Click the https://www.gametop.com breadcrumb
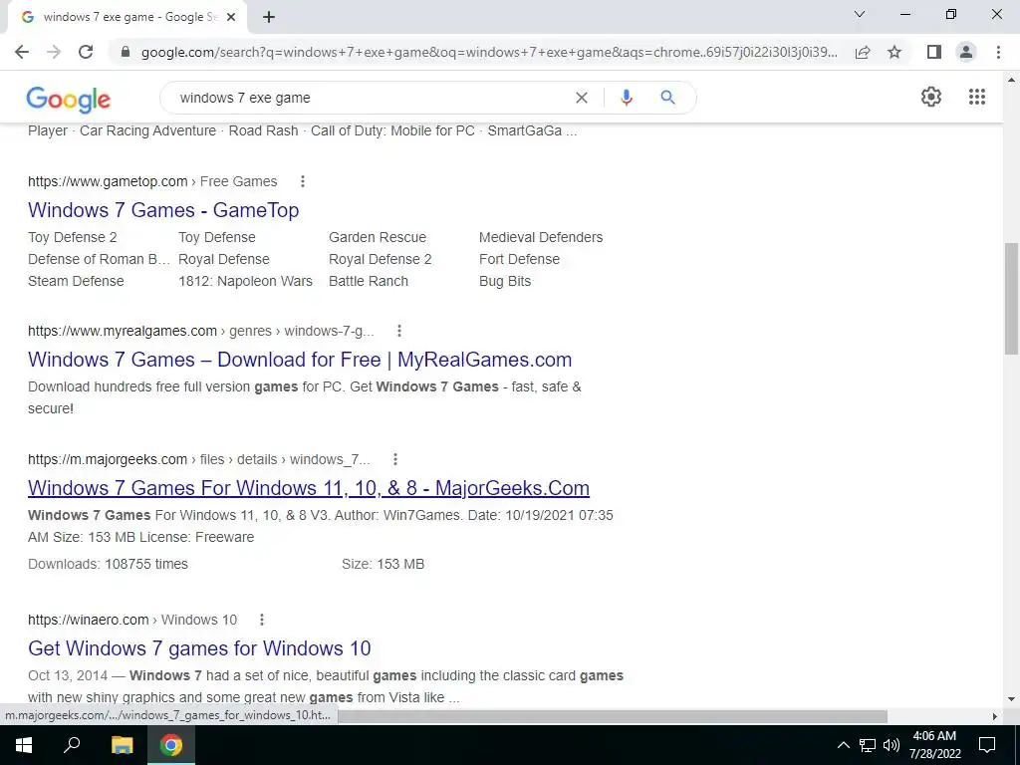 pyautogui.click(x=108, y=181)
